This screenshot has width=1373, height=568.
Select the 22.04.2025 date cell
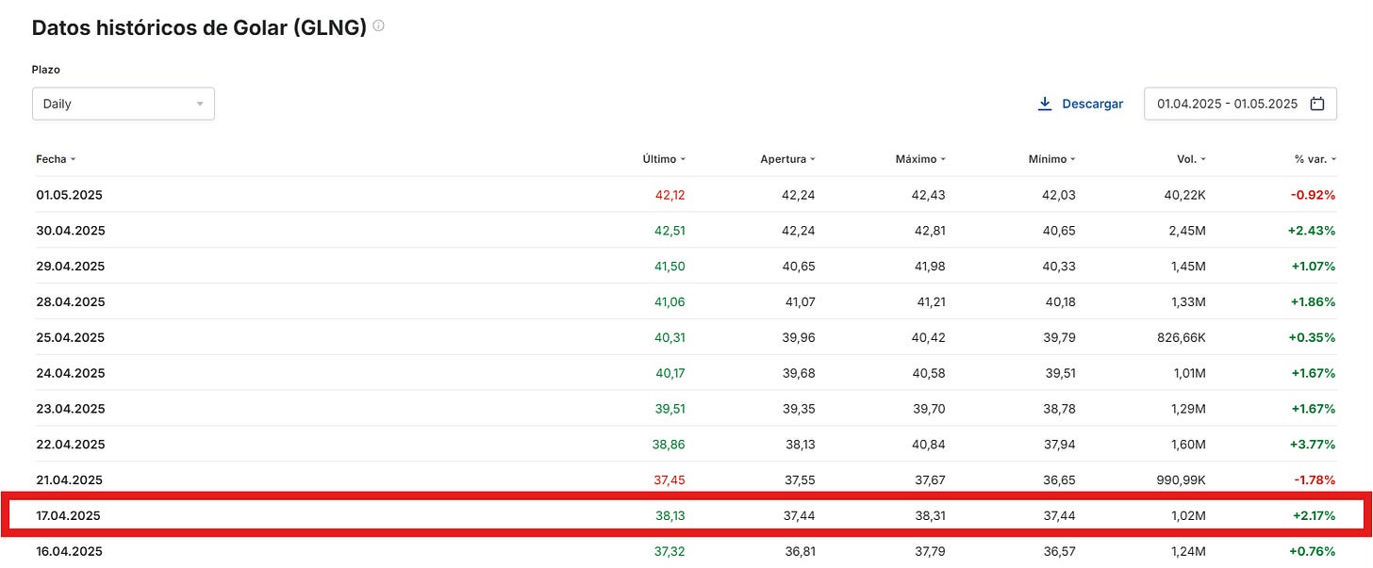(71, 445)
